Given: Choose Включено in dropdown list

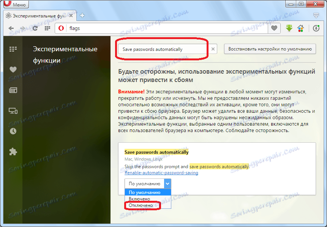Looking at the screenshot, I should [148, 199].
